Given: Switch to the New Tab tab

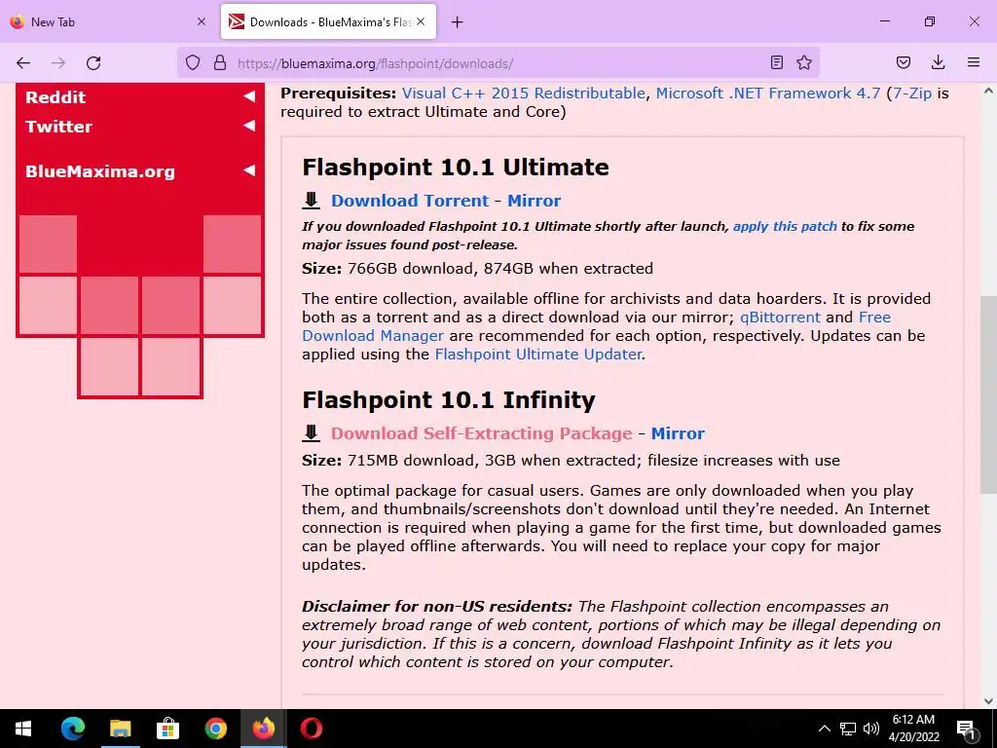Looking at the screenshot, I should click(x=108, y=21).
